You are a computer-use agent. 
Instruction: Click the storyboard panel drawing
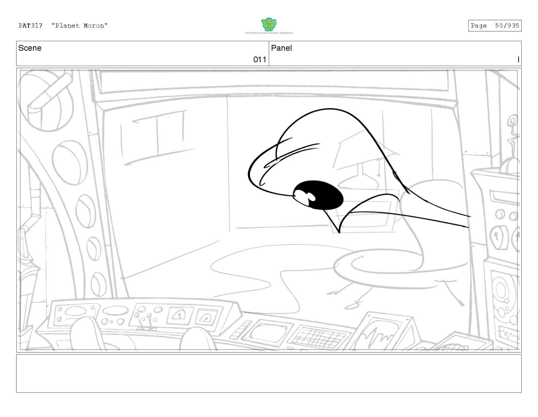269,210
